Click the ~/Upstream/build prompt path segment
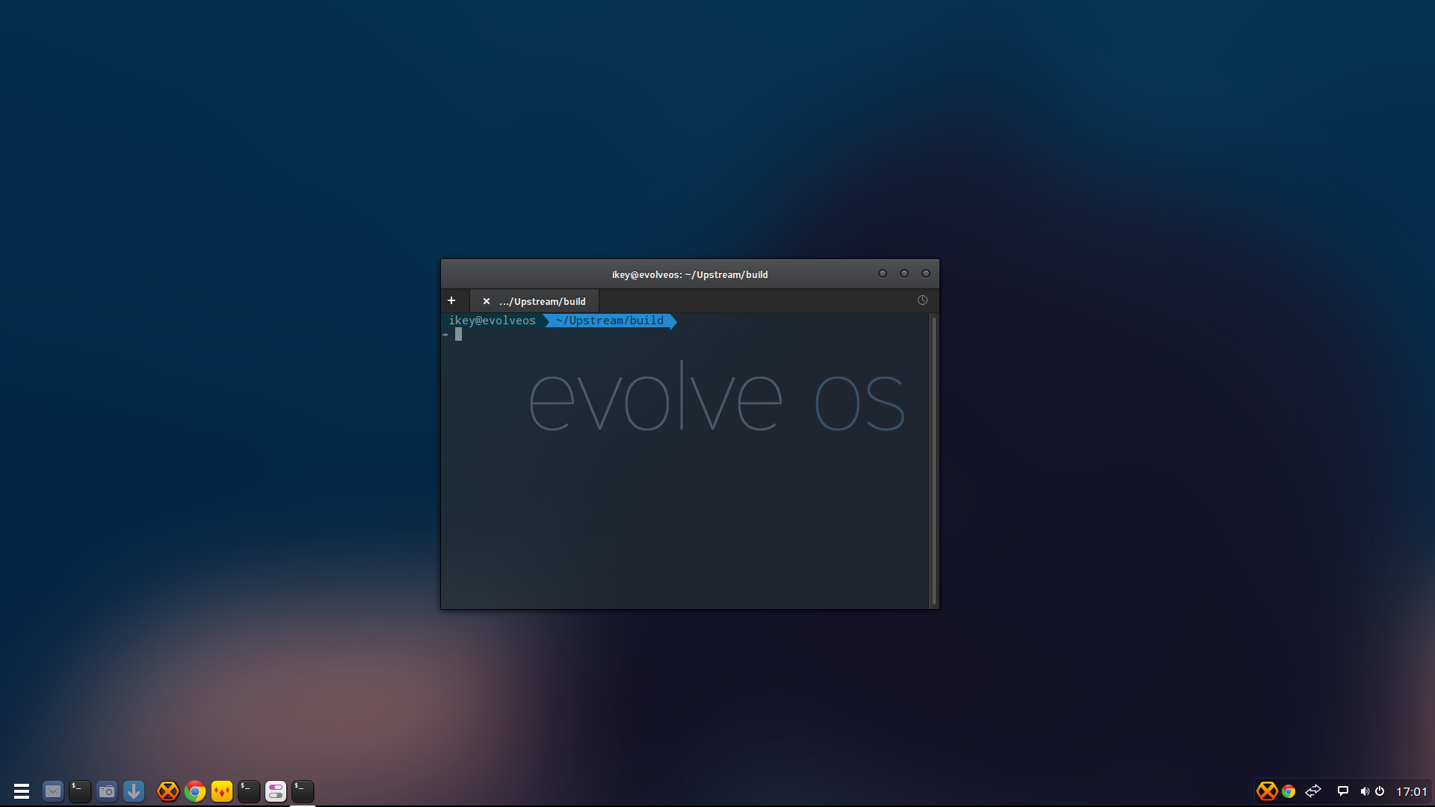The image size is (1435, 807). [x=610, y=321]
